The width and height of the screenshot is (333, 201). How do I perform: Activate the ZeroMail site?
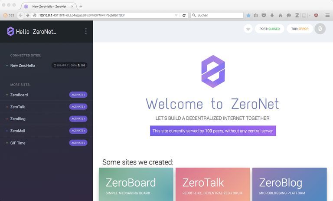pos(78,131)
